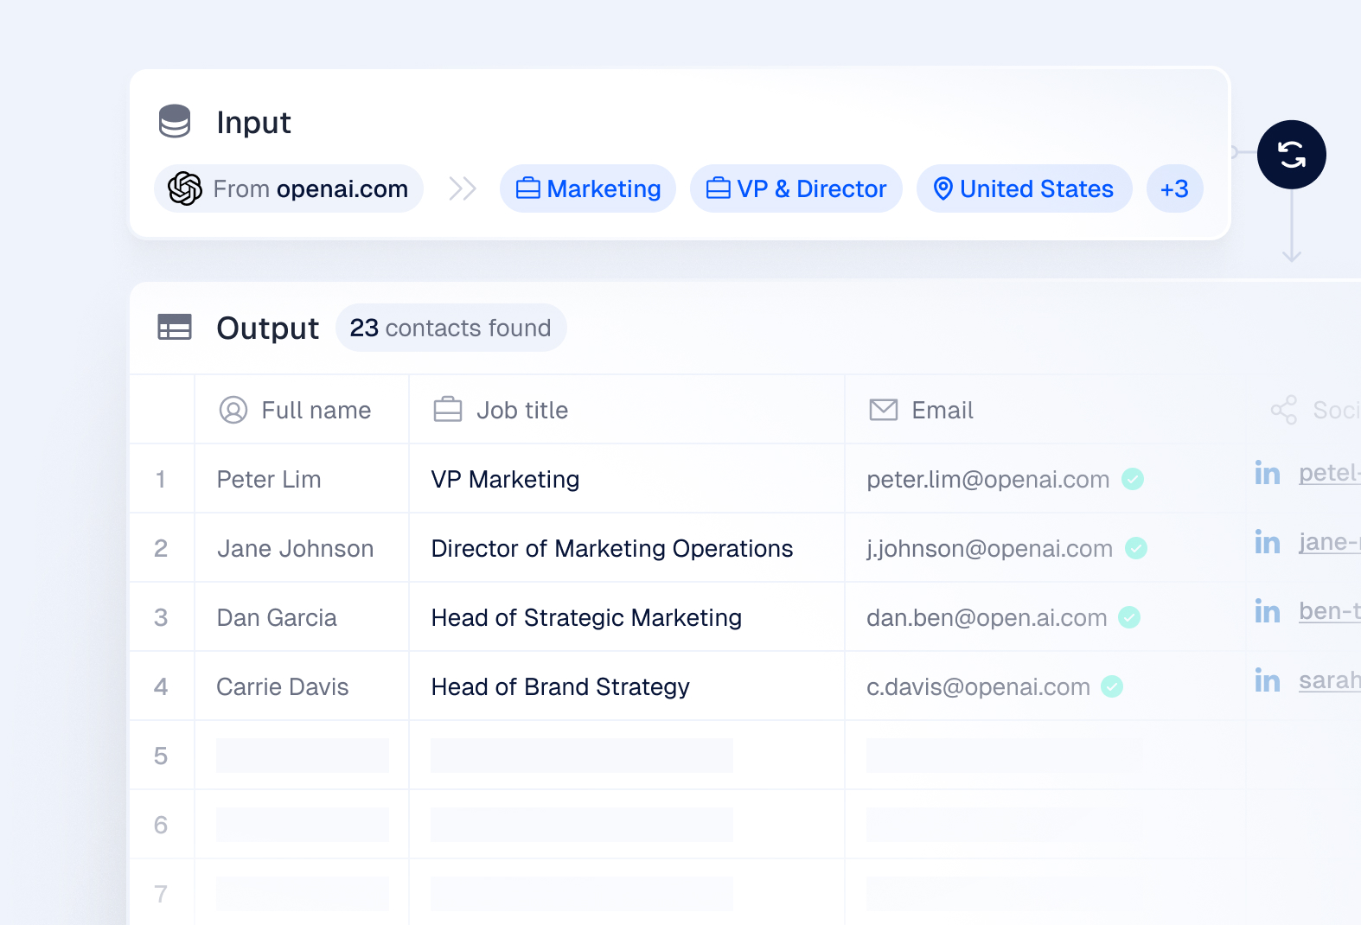Viewport: 1361px width, 925px height.
Task: Click Head of Brand Strategy cell
Action: tap(627, 686)
